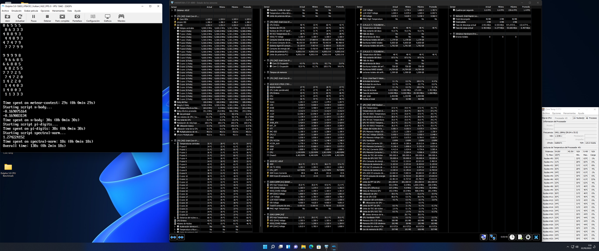Image resolution: width=599 pixels, height=251 pixels.
Task: Open Windows Start button on taskbar
Action: (x=265, y=247)
